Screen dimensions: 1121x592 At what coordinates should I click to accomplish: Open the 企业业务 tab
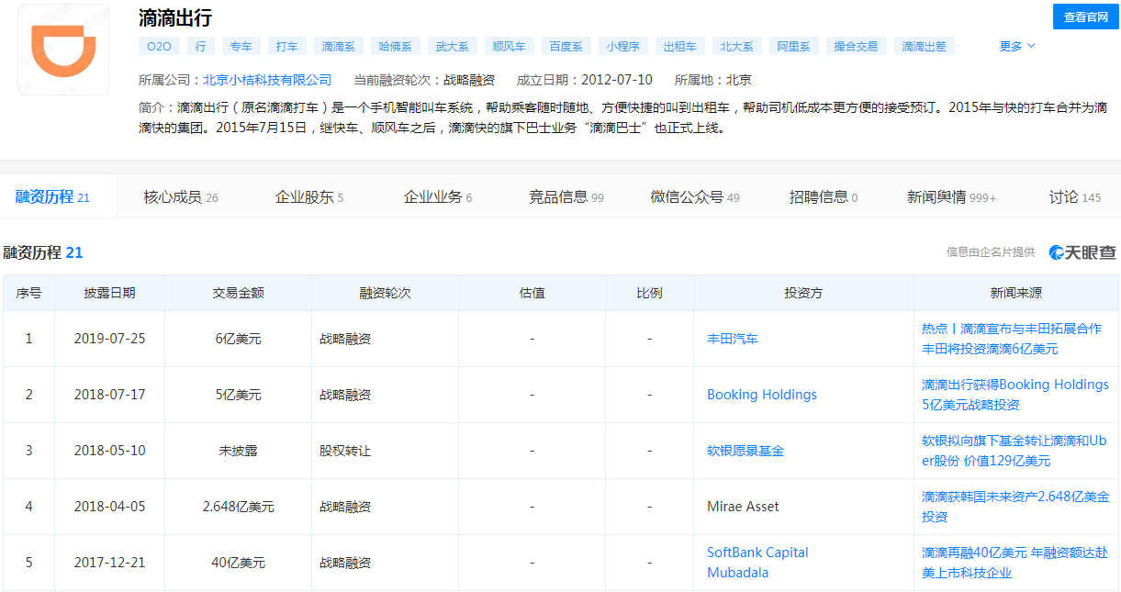(438, 196)
